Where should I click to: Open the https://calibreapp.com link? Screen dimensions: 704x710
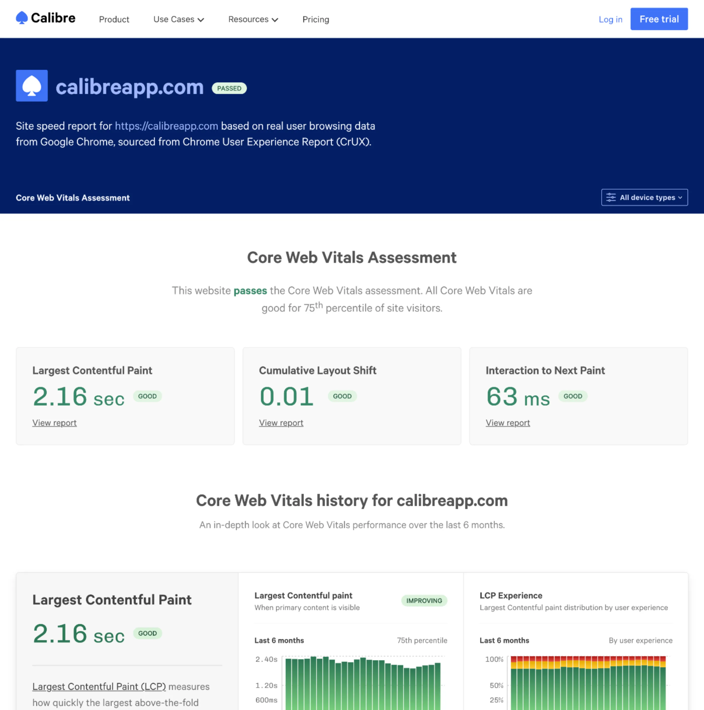pyautogui.click(x=166, y=126)
